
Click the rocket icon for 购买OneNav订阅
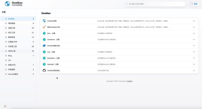(44, 27)
